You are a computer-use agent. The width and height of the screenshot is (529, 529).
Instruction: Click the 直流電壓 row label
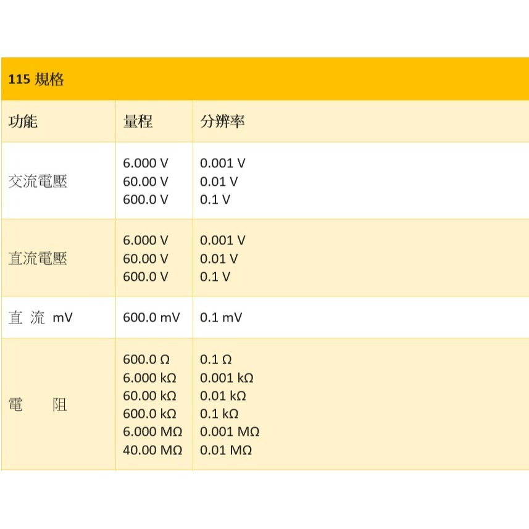(x=34, y=259)
